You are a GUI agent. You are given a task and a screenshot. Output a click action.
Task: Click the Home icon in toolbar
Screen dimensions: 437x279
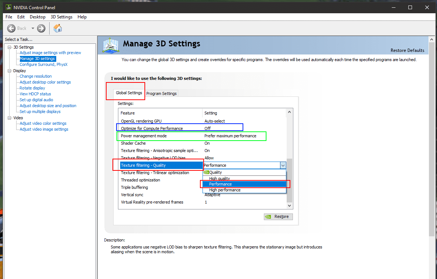58,28
